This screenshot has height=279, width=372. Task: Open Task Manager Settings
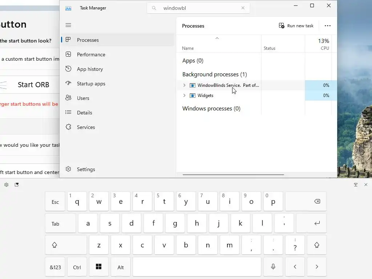click(118, 169)
